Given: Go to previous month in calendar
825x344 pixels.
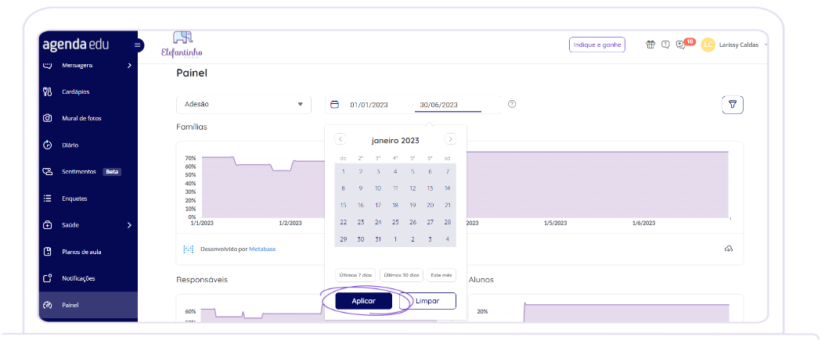Looking at the screenshot, I should click(x=340, y=139).
